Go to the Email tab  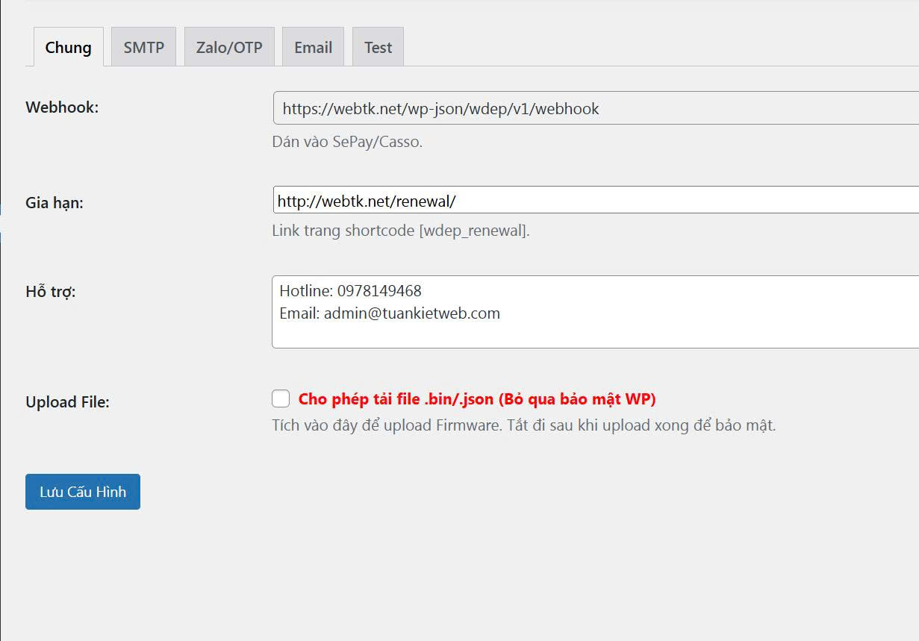click(x=313, y=47)
